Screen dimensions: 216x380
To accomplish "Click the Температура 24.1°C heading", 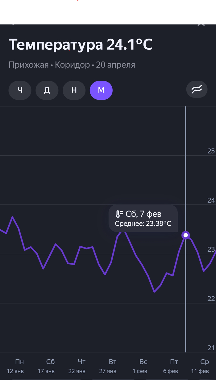I will click(81, 45).
